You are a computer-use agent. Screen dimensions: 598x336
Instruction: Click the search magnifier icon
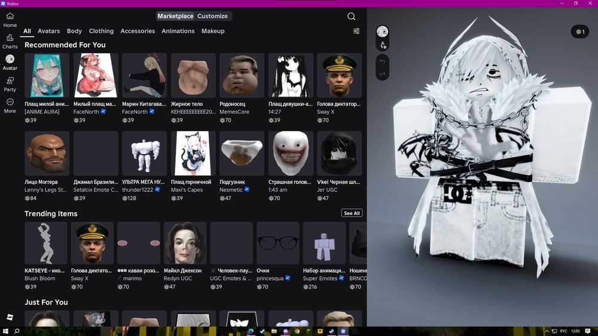click(351, 16)
